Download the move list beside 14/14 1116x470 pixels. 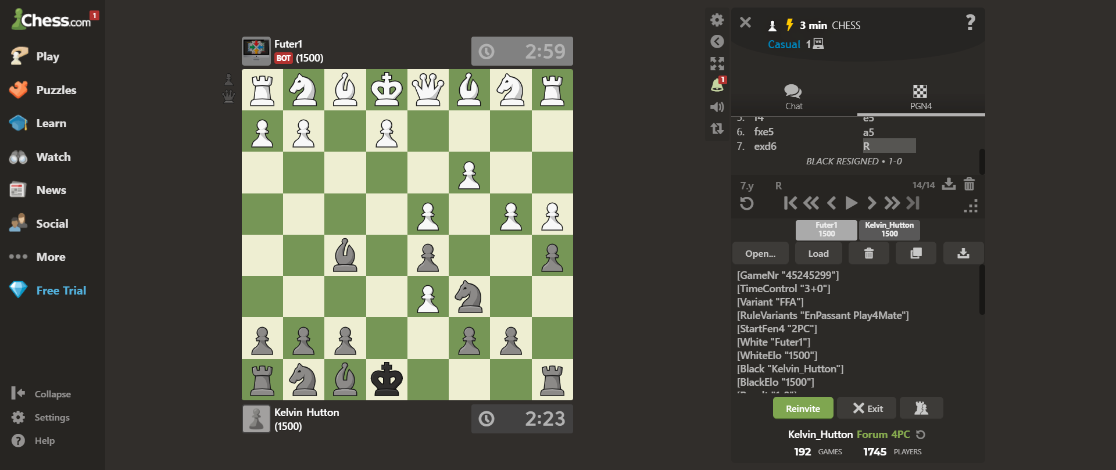pyautogui.click(x=949, y=184)
